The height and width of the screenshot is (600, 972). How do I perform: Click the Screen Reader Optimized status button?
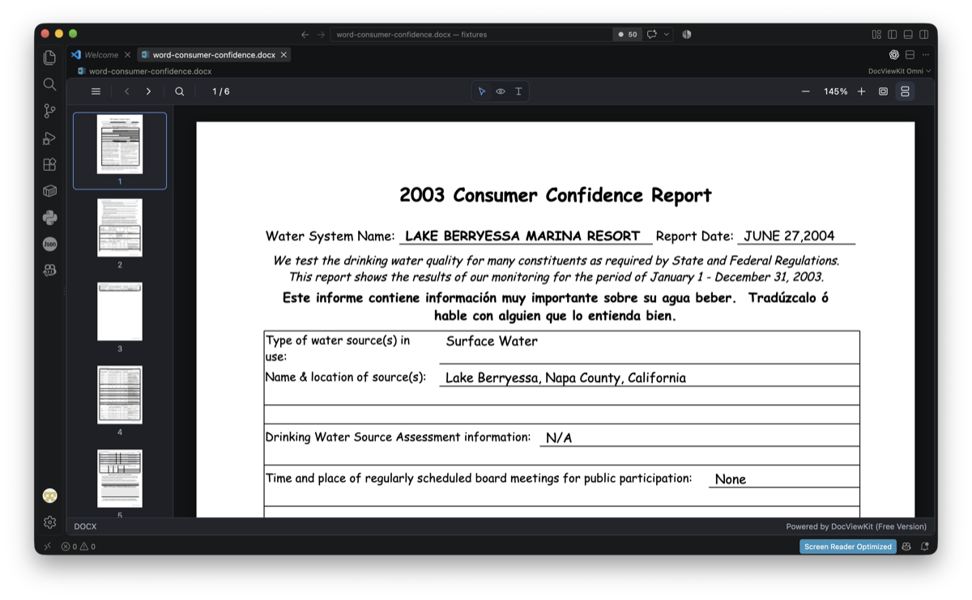click(848, 547)
